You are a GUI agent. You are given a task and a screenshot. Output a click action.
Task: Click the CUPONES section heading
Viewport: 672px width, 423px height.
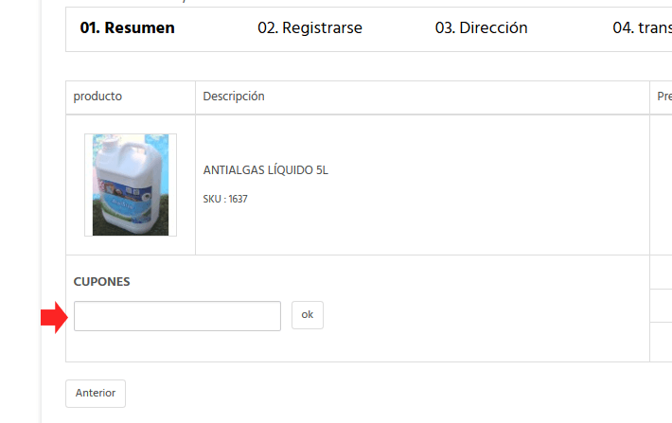pos(101,282)
